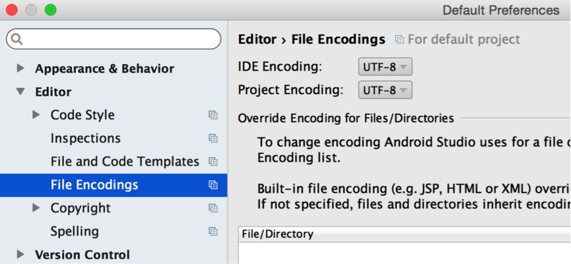Select Inspections in the settings tree
Image resolution: width=571 pixels, height=264 pixels.
85,139
